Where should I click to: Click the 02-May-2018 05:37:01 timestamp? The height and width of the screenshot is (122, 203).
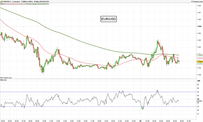[x=41, y=2]
